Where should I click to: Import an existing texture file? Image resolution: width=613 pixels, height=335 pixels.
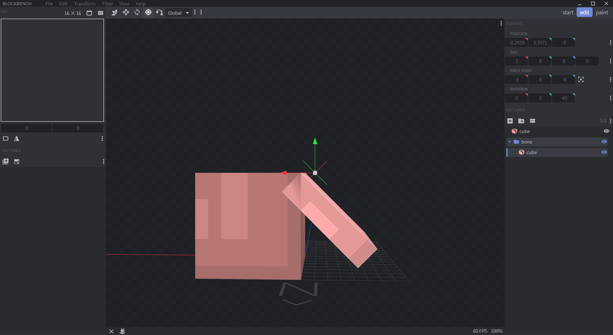17,162
